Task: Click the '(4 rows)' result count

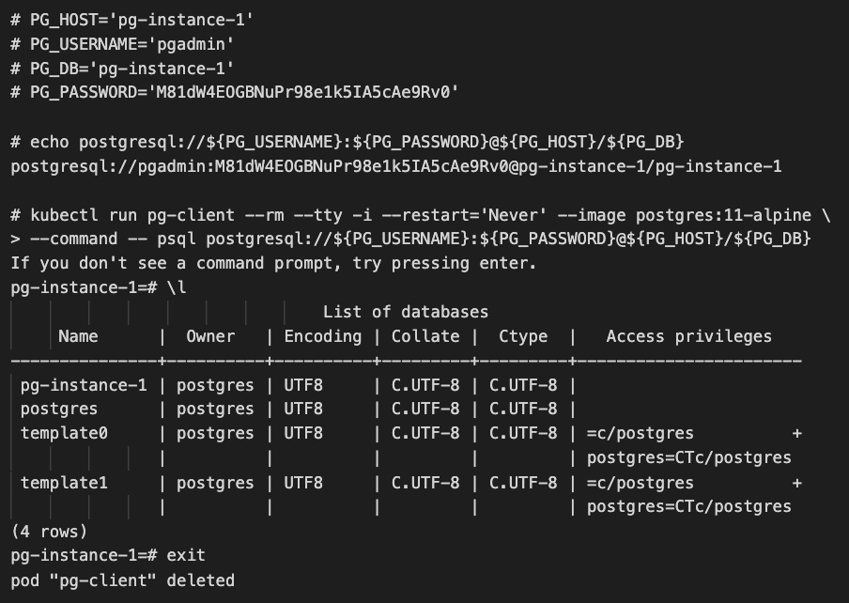Action: (x=49, y=531)
